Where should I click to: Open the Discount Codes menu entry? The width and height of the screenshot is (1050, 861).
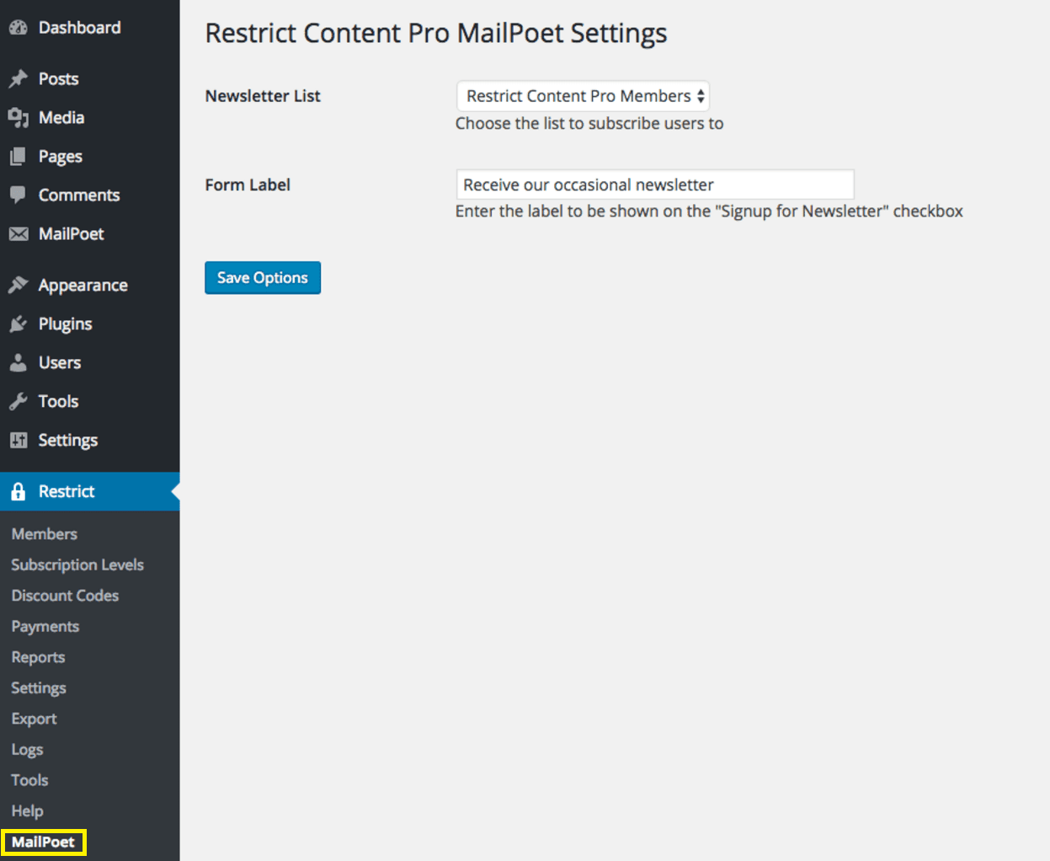pos(65,595)
